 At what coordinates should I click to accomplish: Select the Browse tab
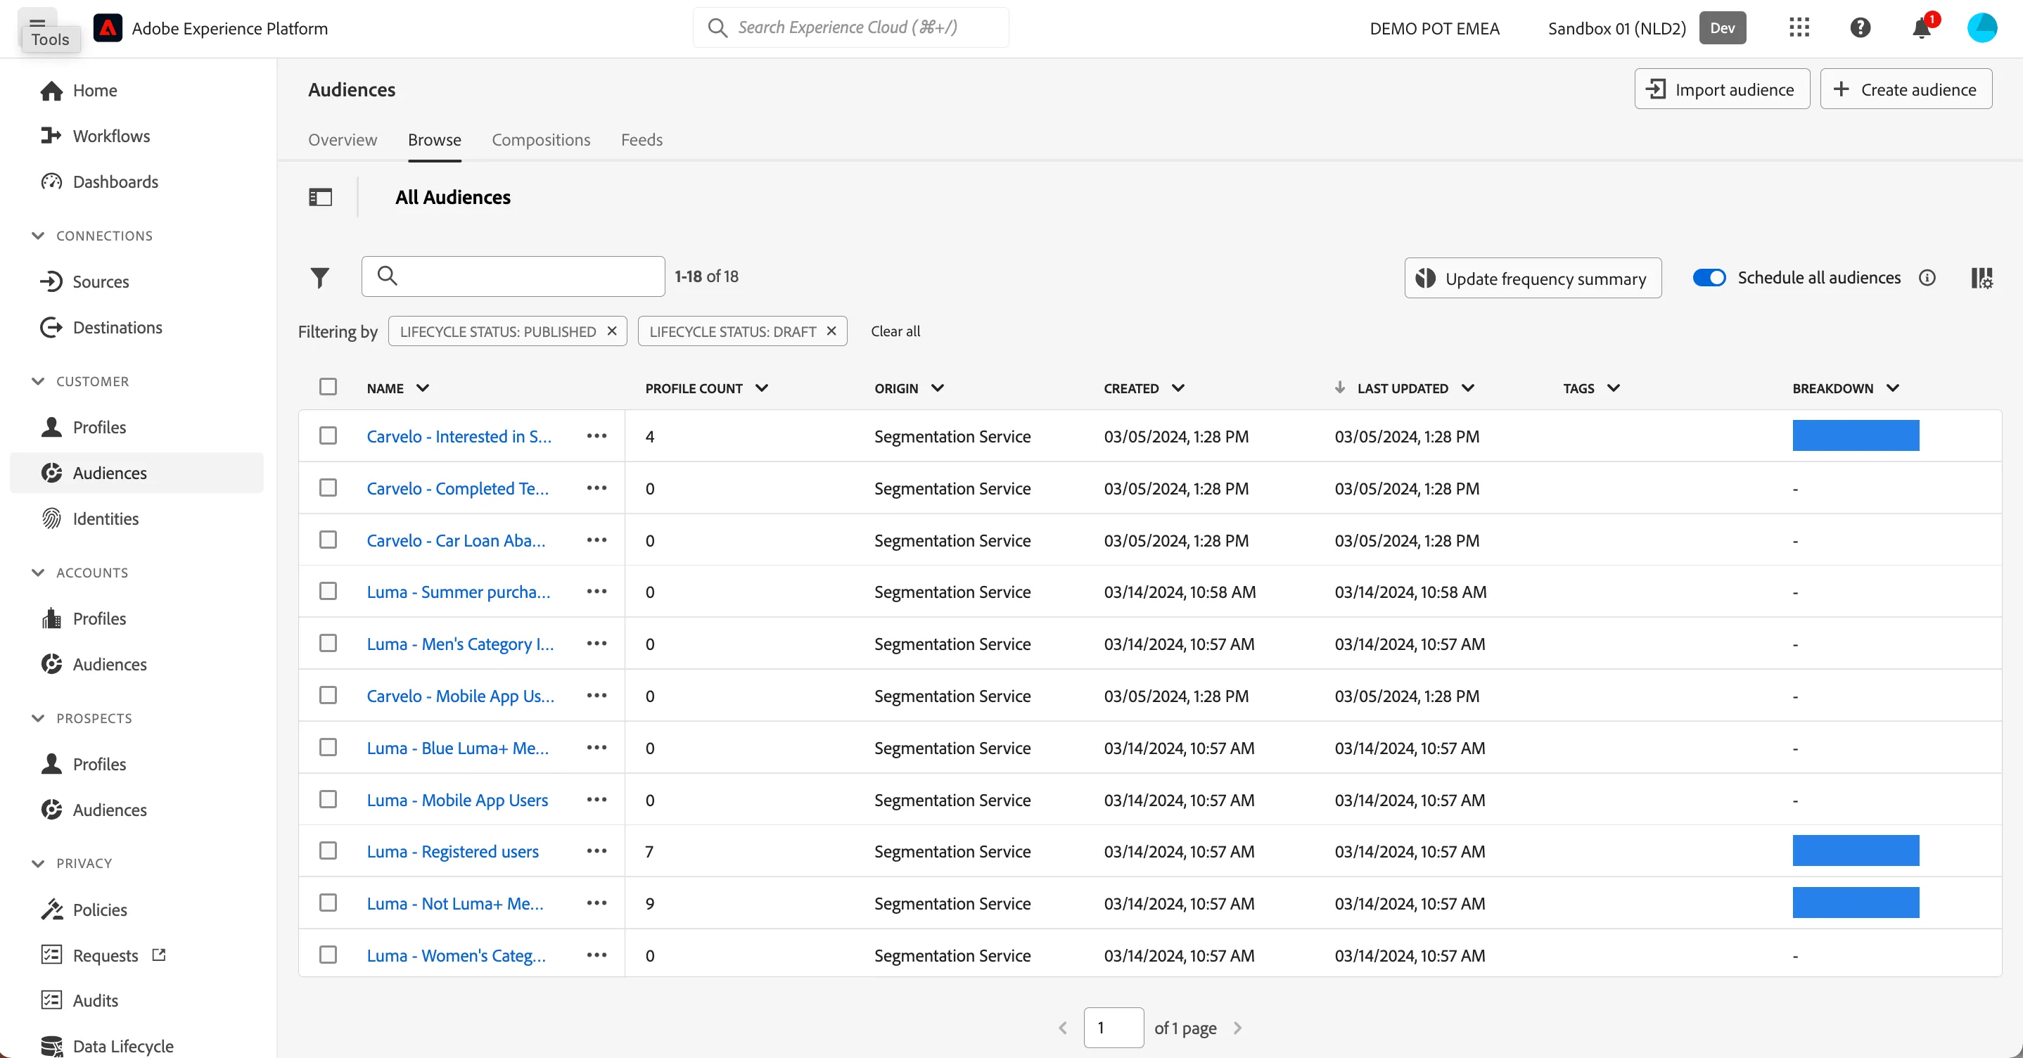pos(434,140)
